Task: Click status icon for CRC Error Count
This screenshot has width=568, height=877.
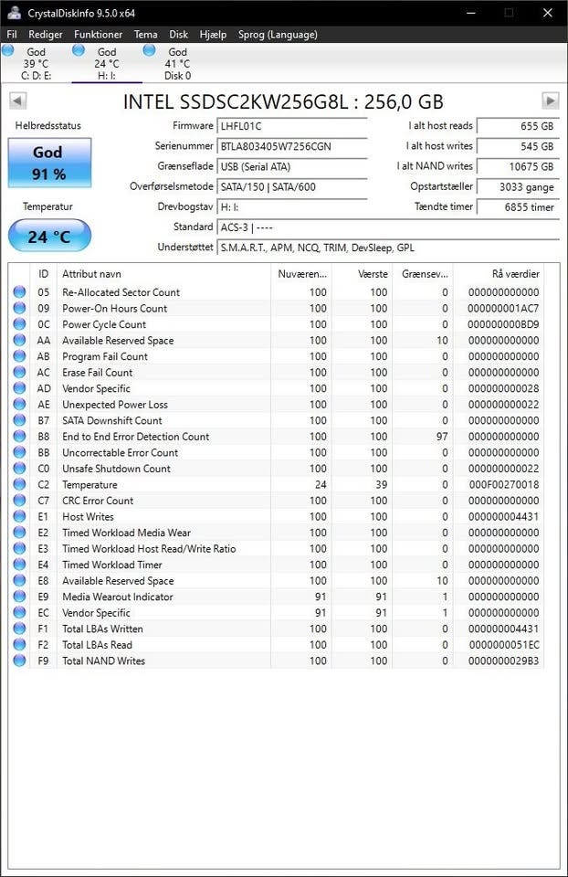Action: tap(19, 501)
